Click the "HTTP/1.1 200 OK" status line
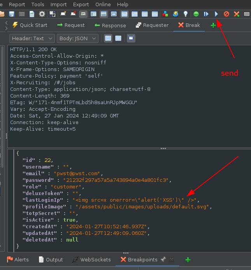 click(33, 50)
